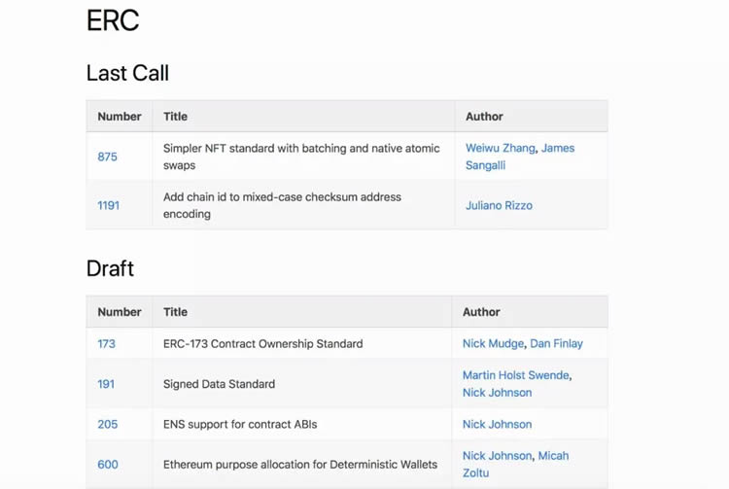Open Micah Zoltu author link
This screenshot has width=729, height=489.
click(515, 464)
